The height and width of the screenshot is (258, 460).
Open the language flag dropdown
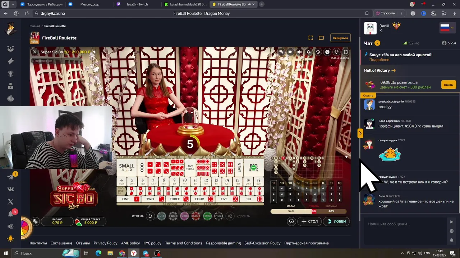click(448, 28)
